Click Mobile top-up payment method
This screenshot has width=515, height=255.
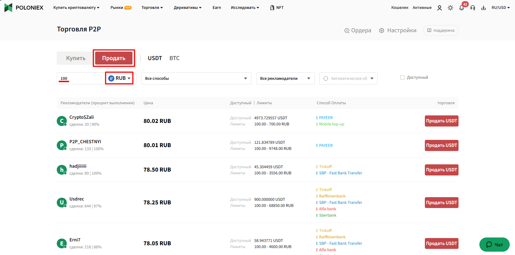coord(332,124)
